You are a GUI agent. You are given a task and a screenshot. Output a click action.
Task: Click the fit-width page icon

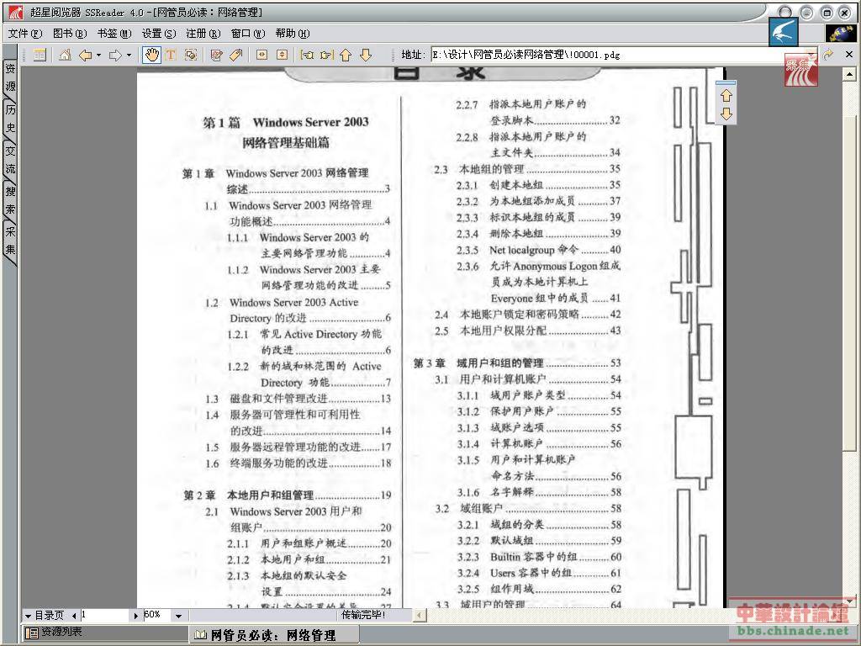pos(262,55)
